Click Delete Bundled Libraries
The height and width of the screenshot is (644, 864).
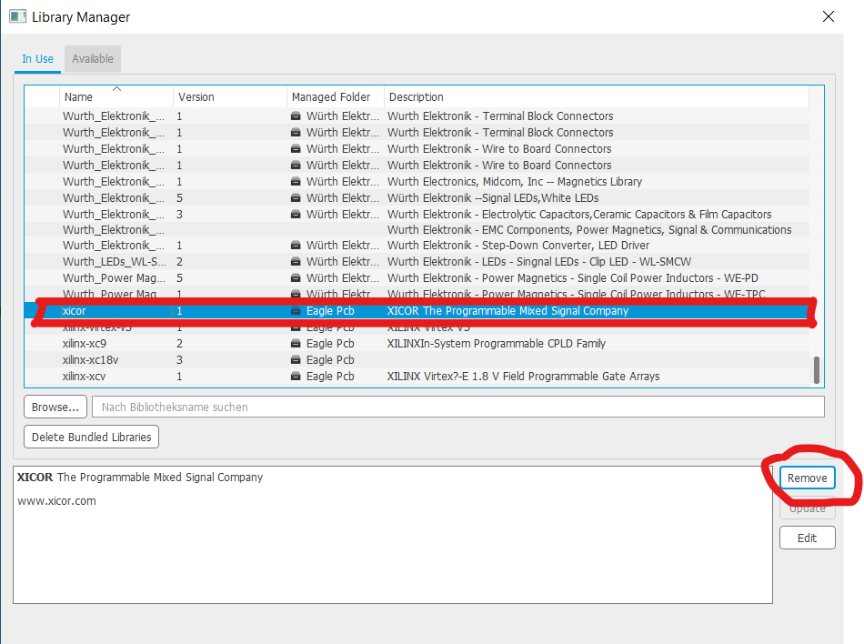(91, 437)
